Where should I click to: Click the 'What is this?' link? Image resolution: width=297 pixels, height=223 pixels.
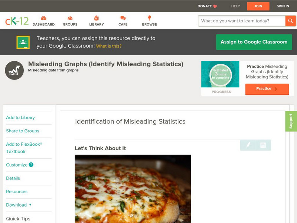(x=109, y=46)
